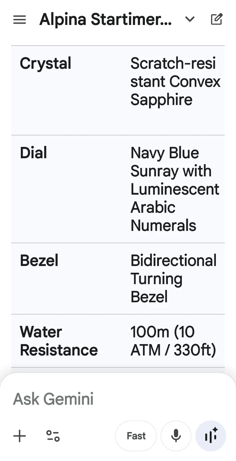Focus the Ask Gemini input field
The height and width of the screenshot is (461, 236).
tap(118, 399)
